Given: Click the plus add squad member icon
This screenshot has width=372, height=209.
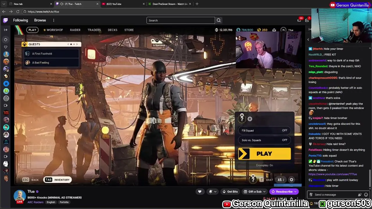Looking at the screenshot, I should (x=250, y=119).
